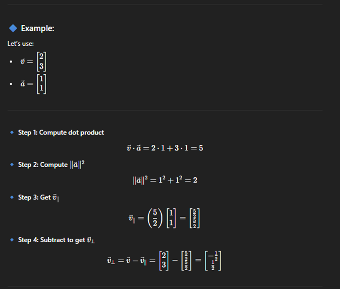Click the small diamond bullet for Step 4
Screen dimensions: 340x289
point(12,240)
